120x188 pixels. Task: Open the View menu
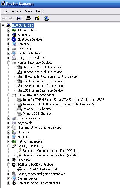point(28,11)
